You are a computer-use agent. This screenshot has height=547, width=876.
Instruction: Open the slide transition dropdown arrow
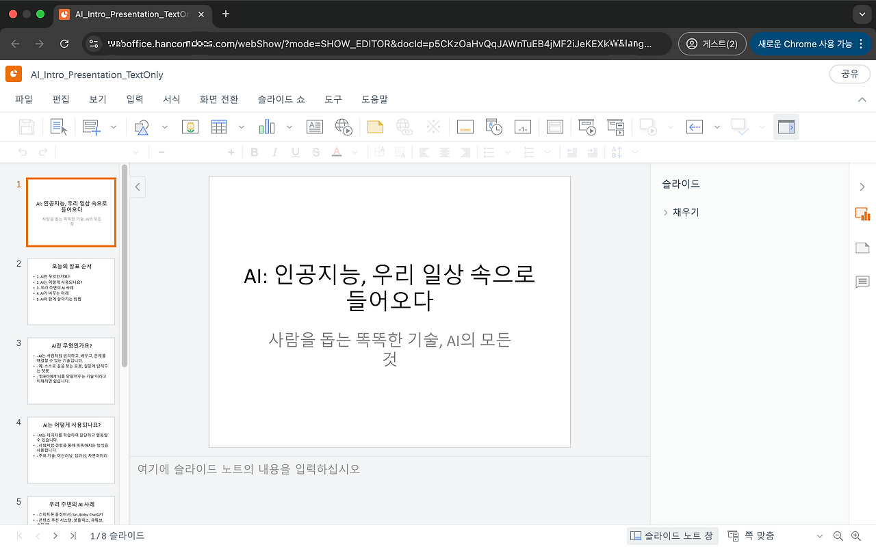(717, 126)
